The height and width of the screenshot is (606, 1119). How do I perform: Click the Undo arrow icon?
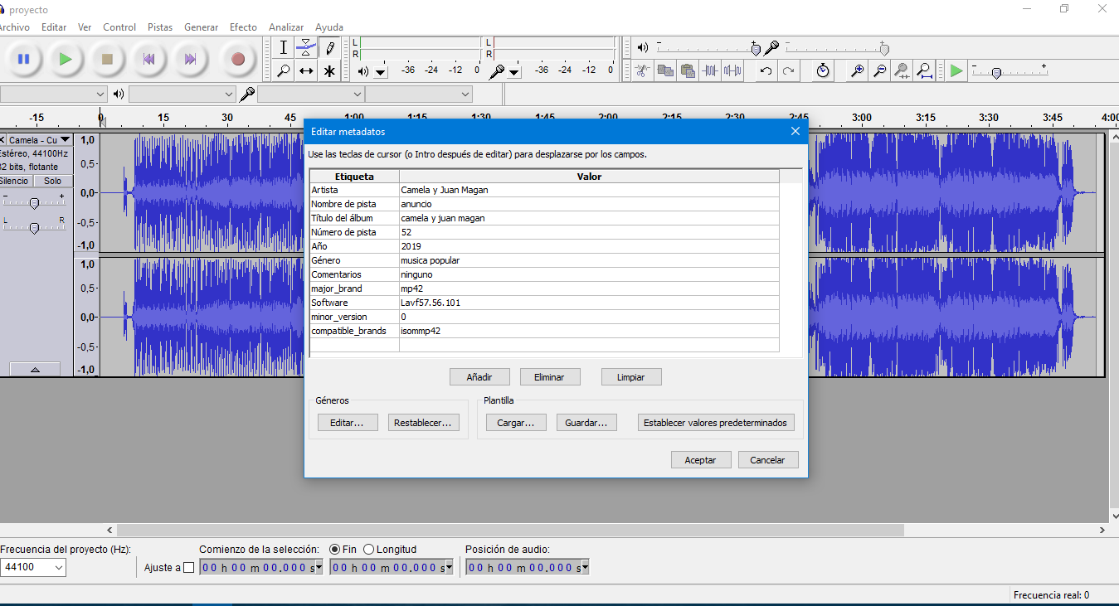point(766,70)
